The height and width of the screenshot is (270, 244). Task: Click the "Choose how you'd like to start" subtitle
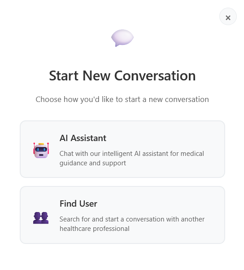pos(122,100)
